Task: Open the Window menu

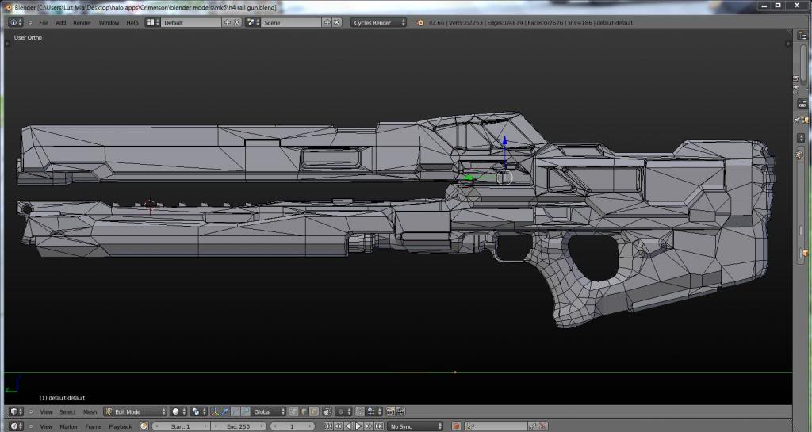Action: pos(109,23)
